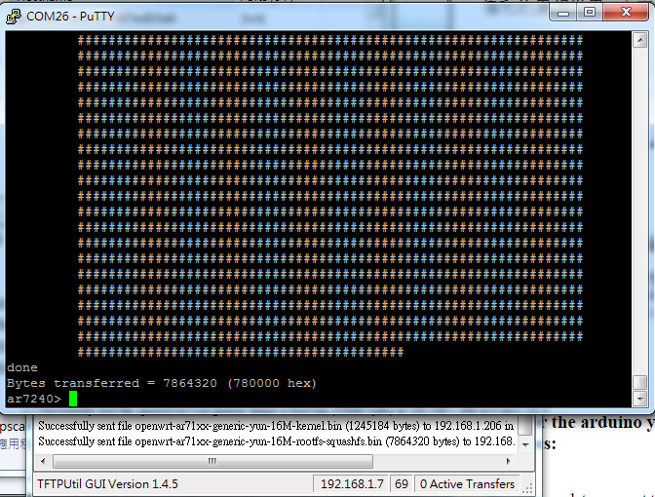This screenshot has height=497, width=655.
Task: Select the kernel.bin sent log line in TFTPUtil
Action: click(276, 426)
